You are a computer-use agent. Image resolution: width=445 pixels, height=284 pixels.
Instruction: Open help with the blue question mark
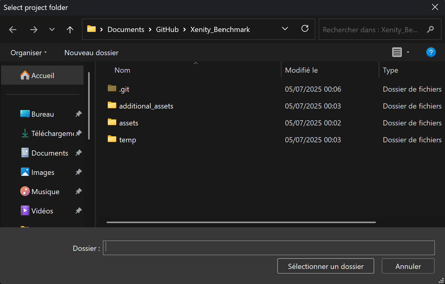431,52
